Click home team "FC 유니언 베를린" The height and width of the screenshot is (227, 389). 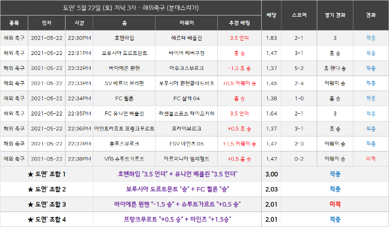point(124,114)
